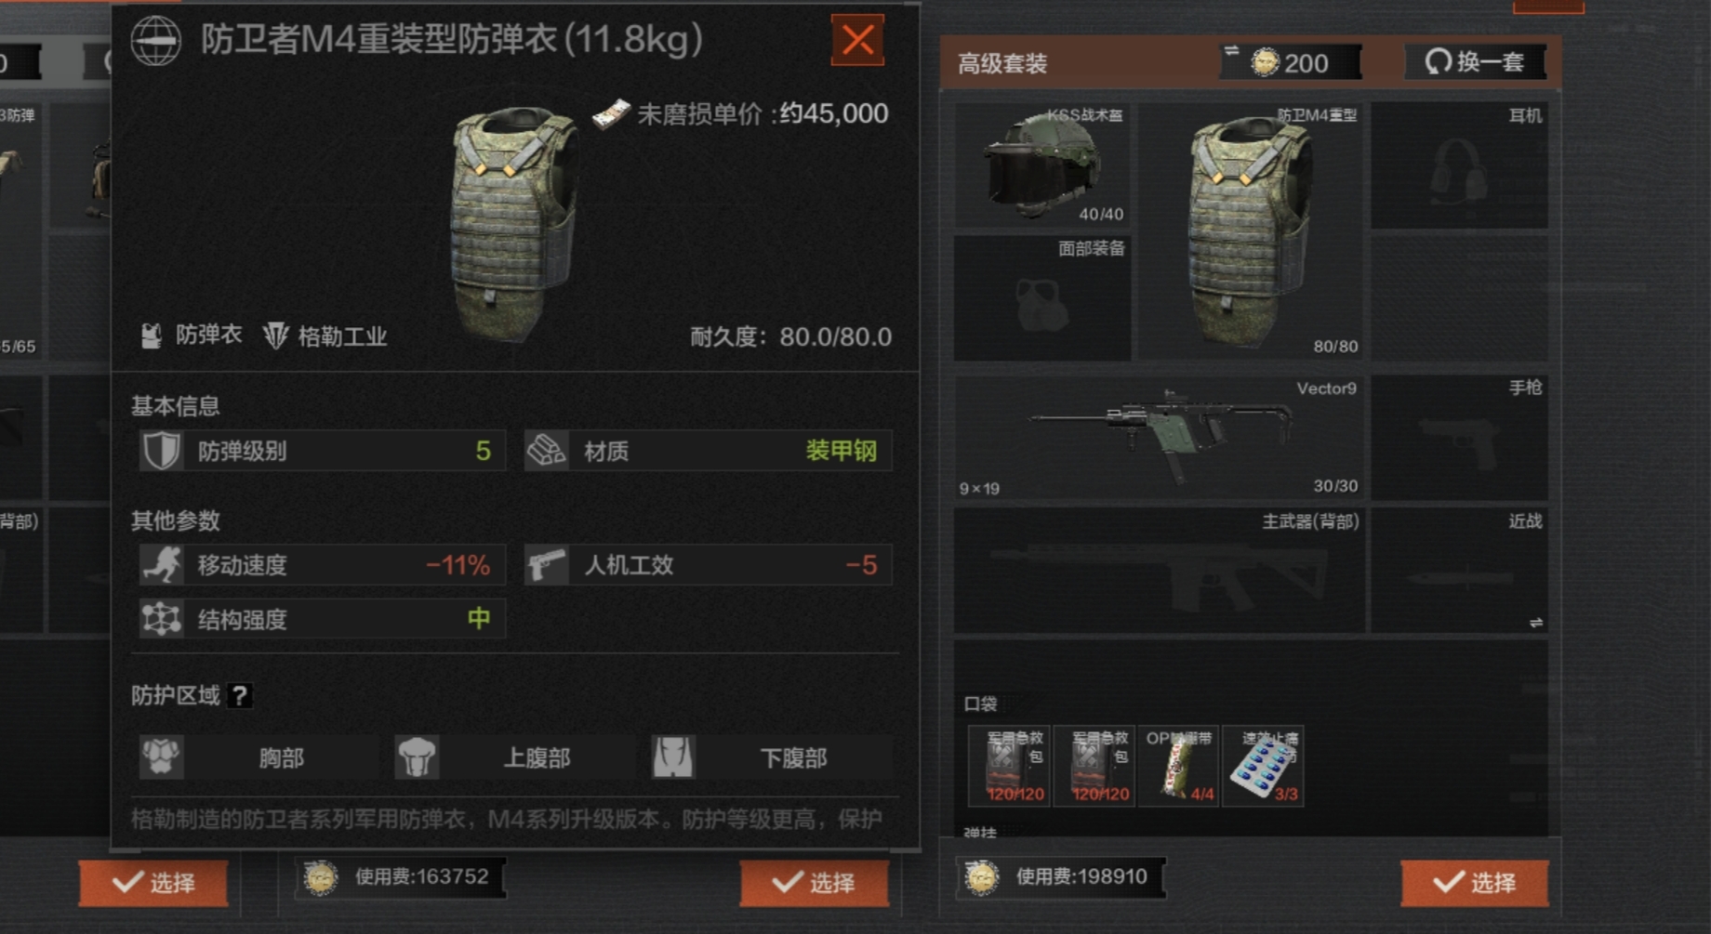Open the KSS战术盔 helmet slot
1711x934 pixels.
(1042, 165)
